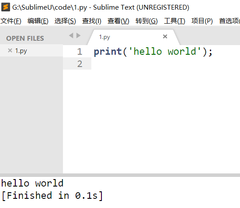Open the 首选项 menu
This screenshot has width=240, height=208.
(230, 21)
